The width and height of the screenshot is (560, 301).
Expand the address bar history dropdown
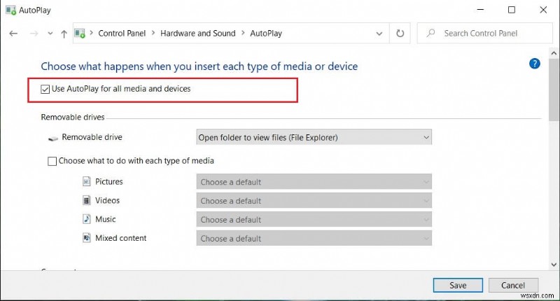coord(379,33)
